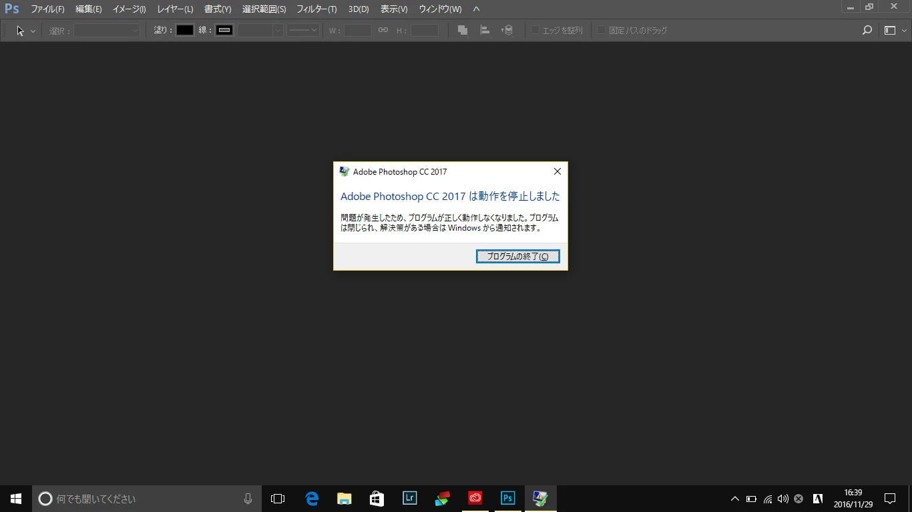Click the path arrangement icon
Screen dimensions: 912x512
(x=507, y=31)
